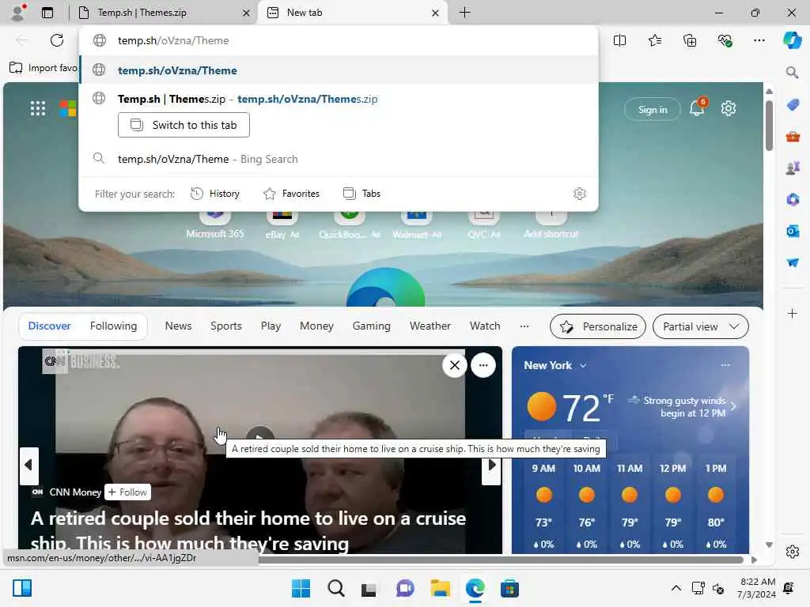Click the horizontal page scrollbar
This screenshot has width=810, height=607.
point(501,560)
